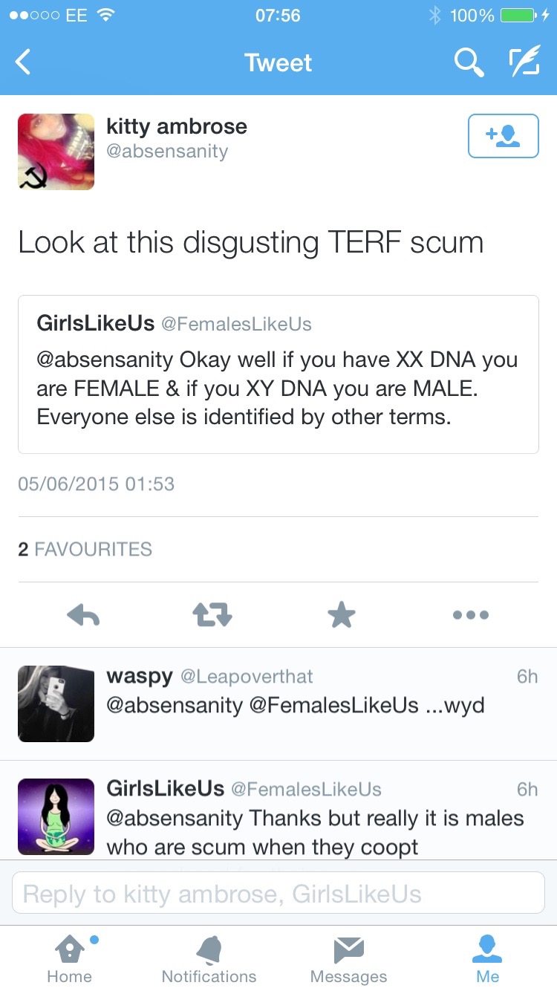The image size is (557, 991).
Task: Reply to the tweet using arrow icon
Action: click(x=83, y=614)
